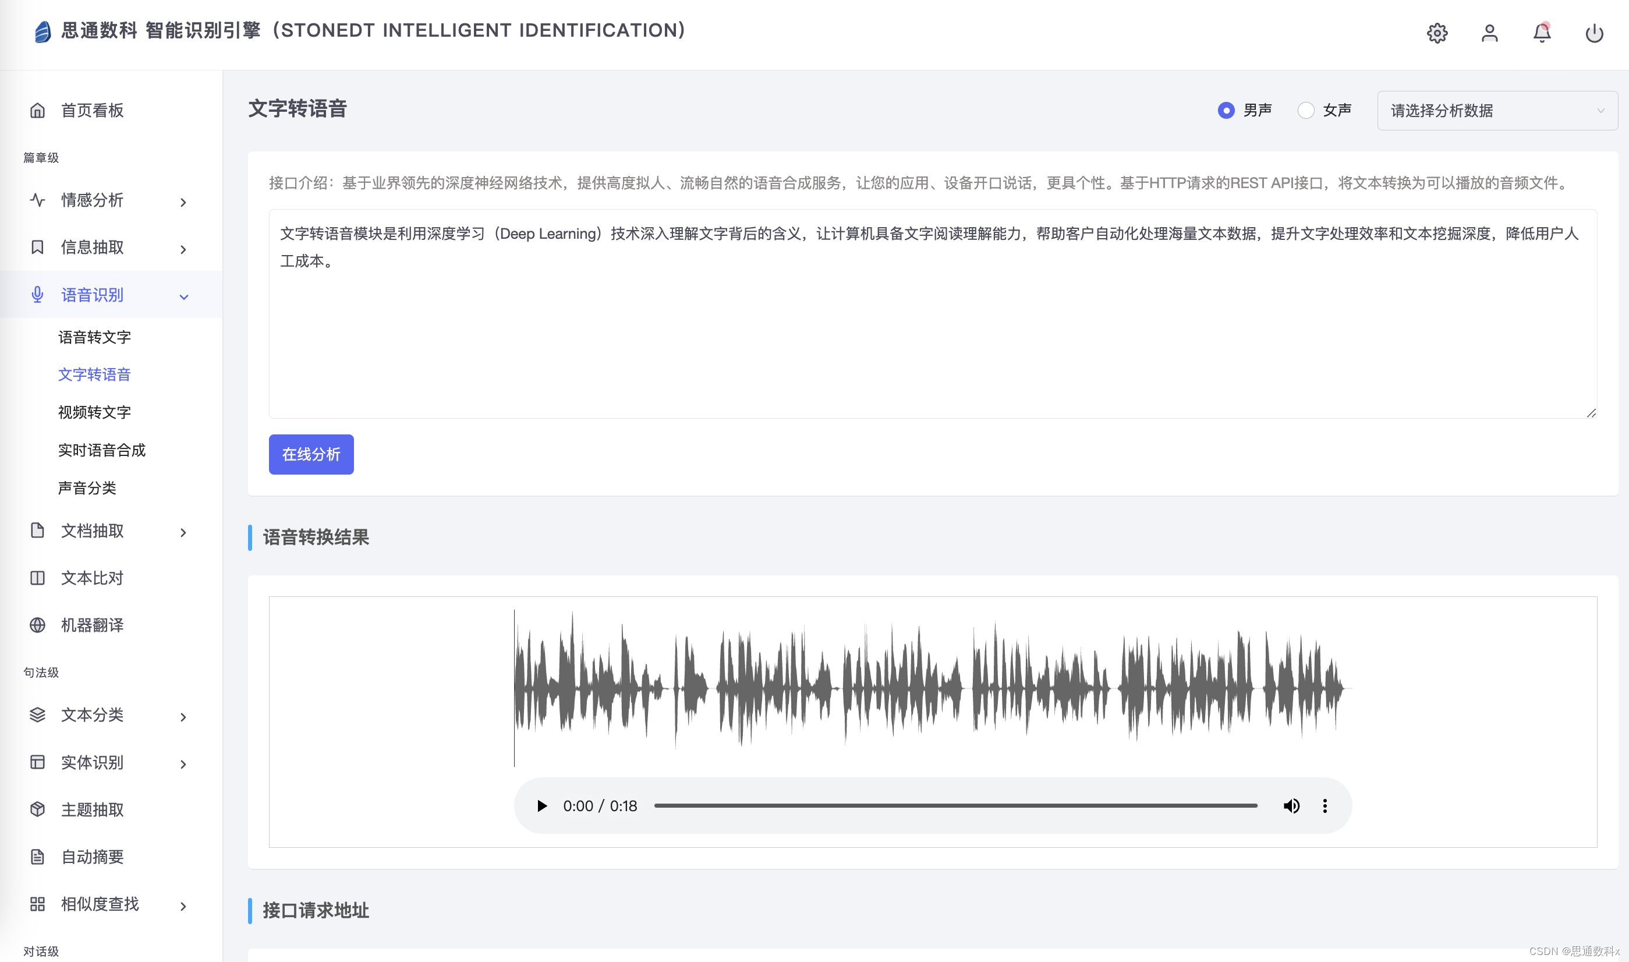
Task: Open the notifications bell
Action: pos(1542,33)
